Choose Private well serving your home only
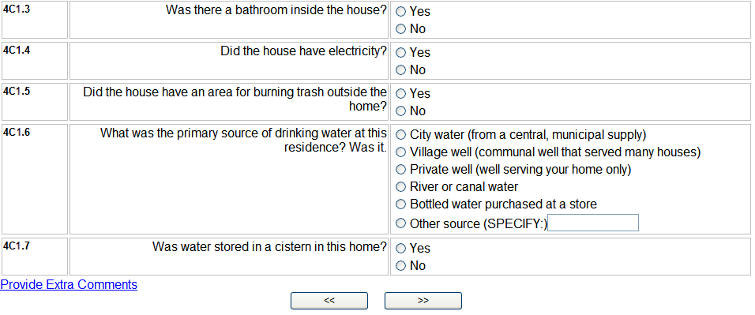This screenshot has width=755, height=315. (x=400, y=170)
